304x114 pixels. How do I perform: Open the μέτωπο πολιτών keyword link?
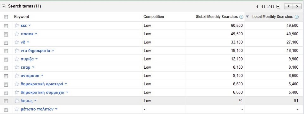pyautogui.click(x=37, y=109)
